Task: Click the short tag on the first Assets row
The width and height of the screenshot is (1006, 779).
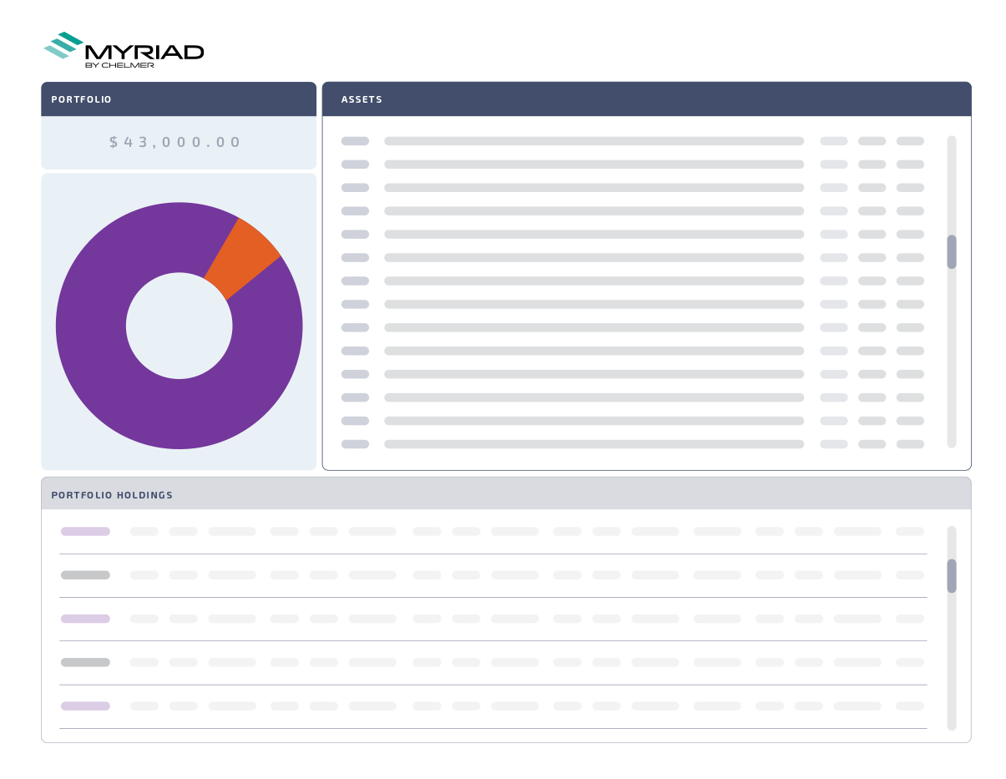Action: [355, 141]
